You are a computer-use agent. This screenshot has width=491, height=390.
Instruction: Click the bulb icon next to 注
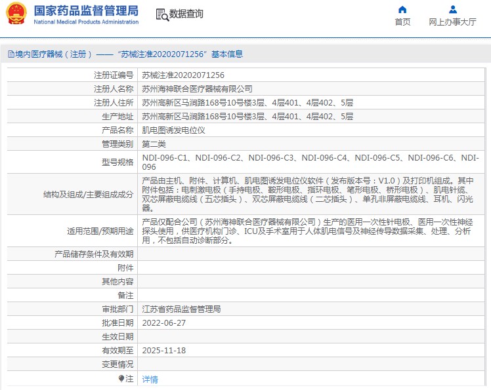coord(121,379)
